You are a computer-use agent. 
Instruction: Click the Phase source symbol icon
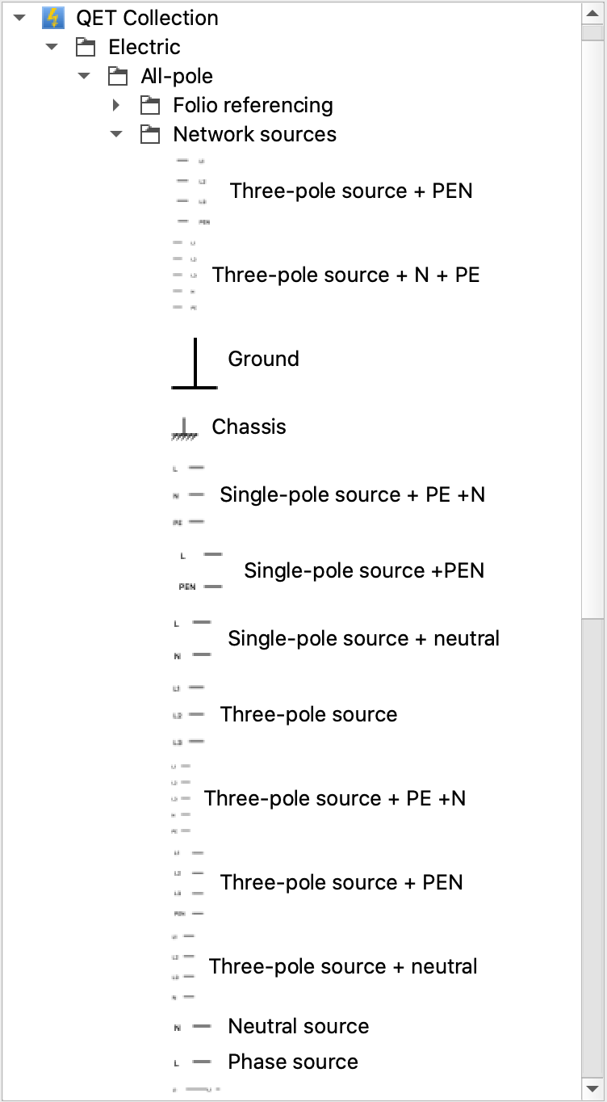click(x=193, y=1062)
